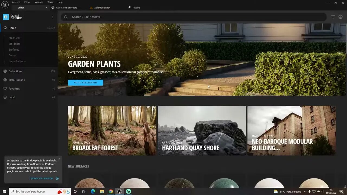The height and width of the screenshot is (195, 347).
Task: Open Hartland Quay Shore collection card
Action: [x=202, y=131]
